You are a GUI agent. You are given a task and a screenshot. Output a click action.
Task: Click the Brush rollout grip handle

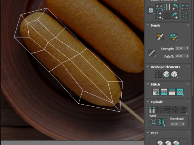188,25
